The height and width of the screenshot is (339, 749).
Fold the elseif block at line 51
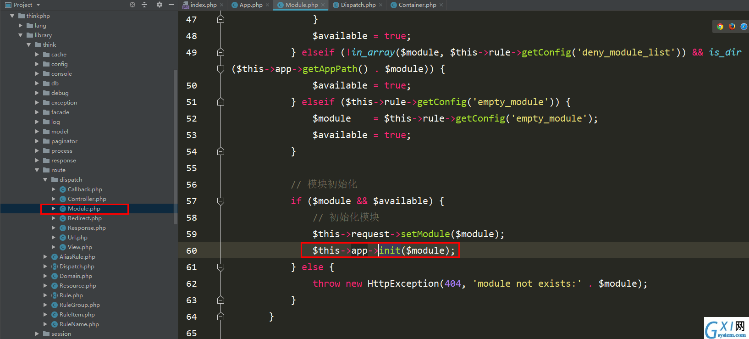220,102
